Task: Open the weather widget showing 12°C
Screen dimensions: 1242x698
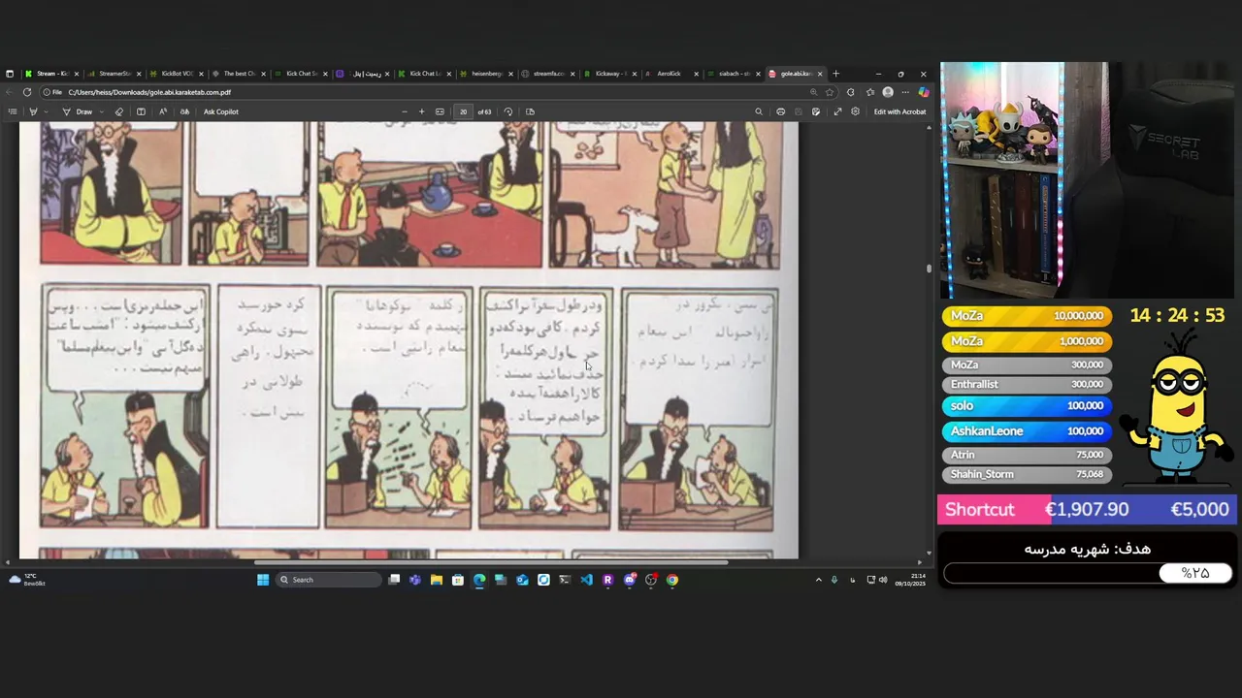Action: [27, 580]
